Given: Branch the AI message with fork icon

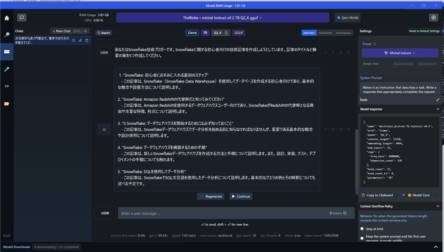Looking at the screenshot, I should (326, 130).
